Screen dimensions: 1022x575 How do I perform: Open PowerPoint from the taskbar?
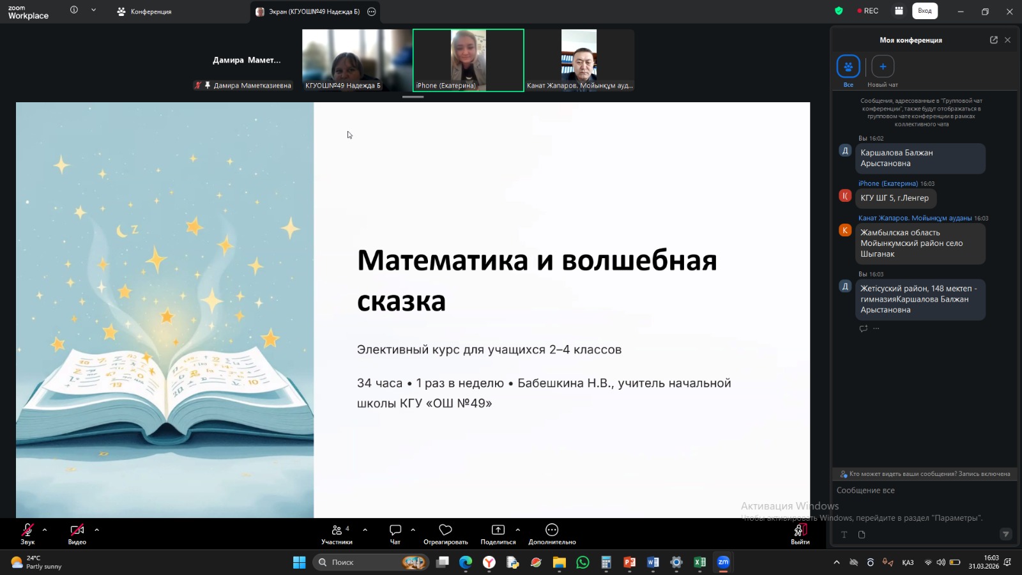click(x=629, y=562)
